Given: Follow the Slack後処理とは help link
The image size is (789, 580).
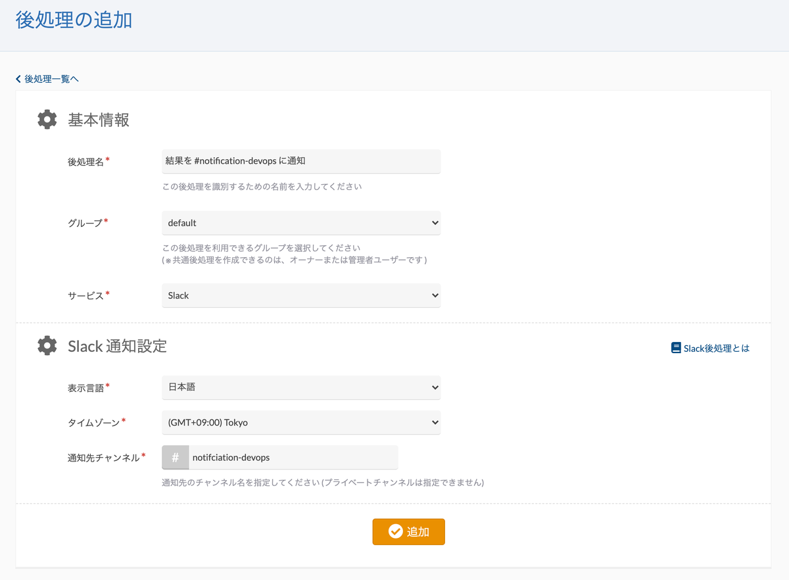Looking at the screenshot, I should [x=715, y=348].
